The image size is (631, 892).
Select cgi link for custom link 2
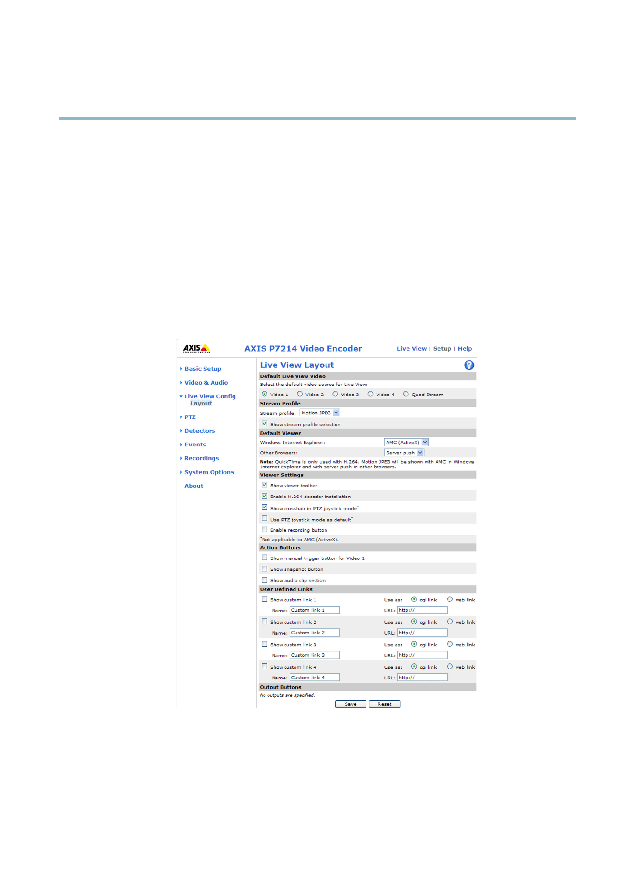click(x=414, y=622)
